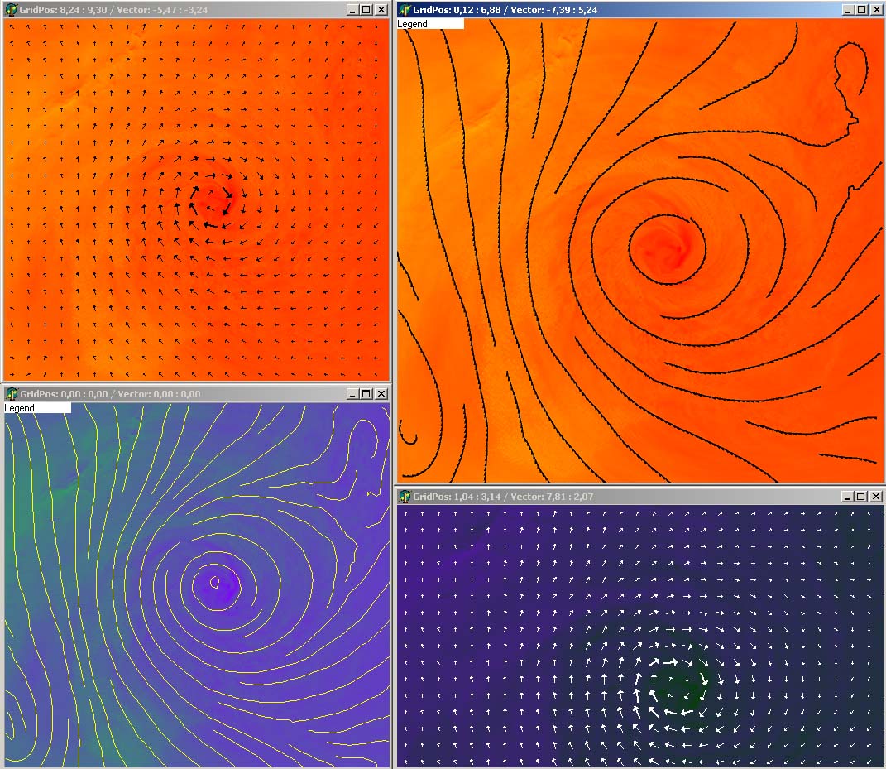Image resolution: width=886 pixels, height=769 pixels.
Task: Click the app icon in the GridPos 0,00 window title bar
Action: pyautogui.click(x=12, y=394)
